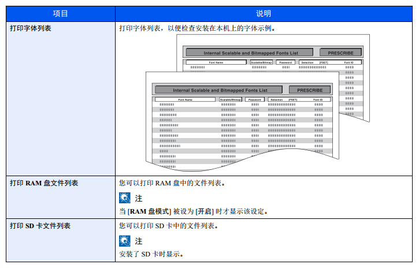Screen dimensions: 419x268
Task: Click text 您可以打印 SD 卡中的文件列表。
Action: [x=169, y=226]
